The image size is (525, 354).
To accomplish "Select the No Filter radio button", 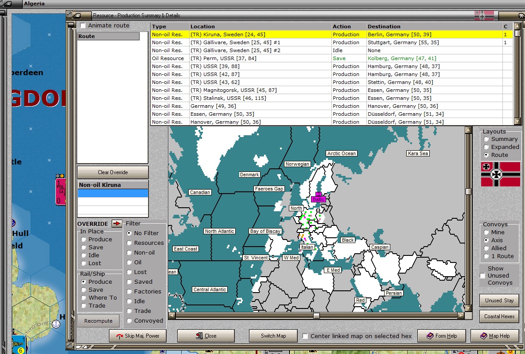I will 129,233.
